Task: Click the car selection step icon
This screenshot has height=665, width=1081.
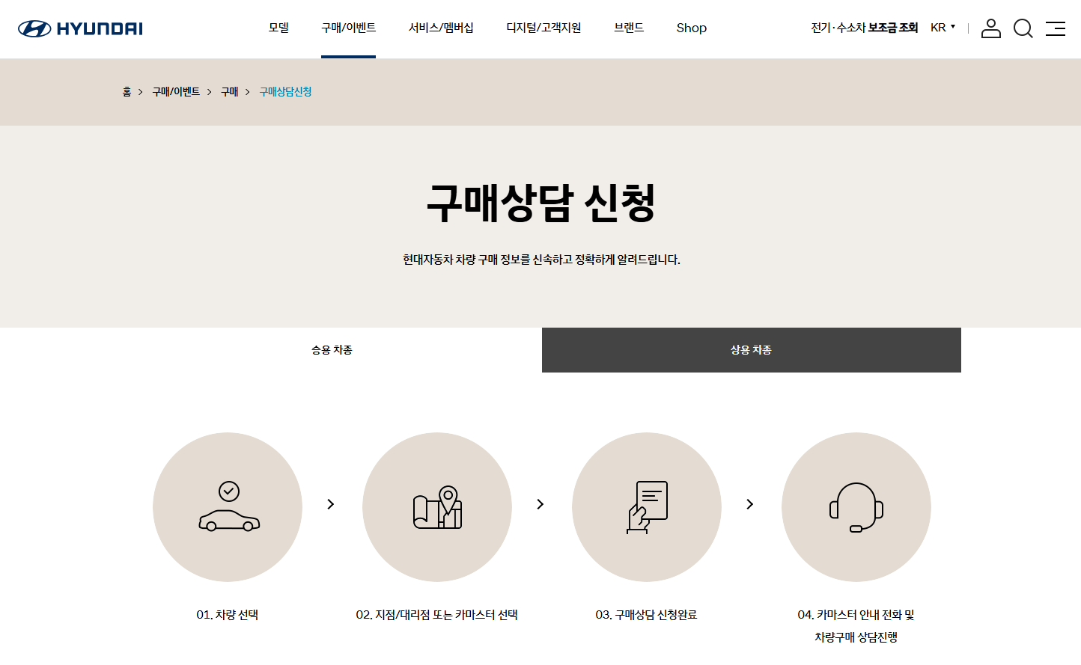Action: click(228, 506)
